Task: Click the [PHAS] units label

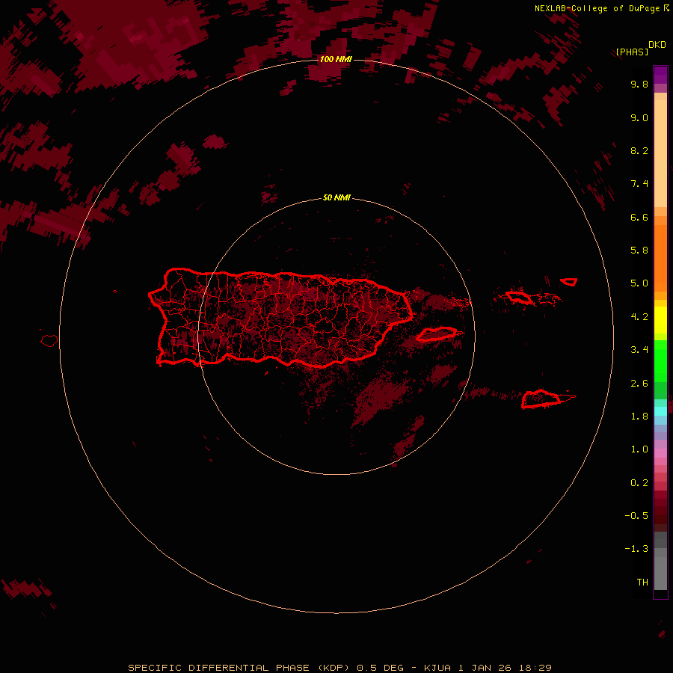Action: pos(632,52)
